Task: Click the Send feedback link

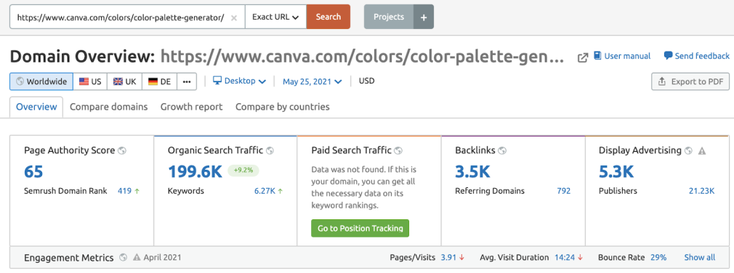Action: pos(697,56)
